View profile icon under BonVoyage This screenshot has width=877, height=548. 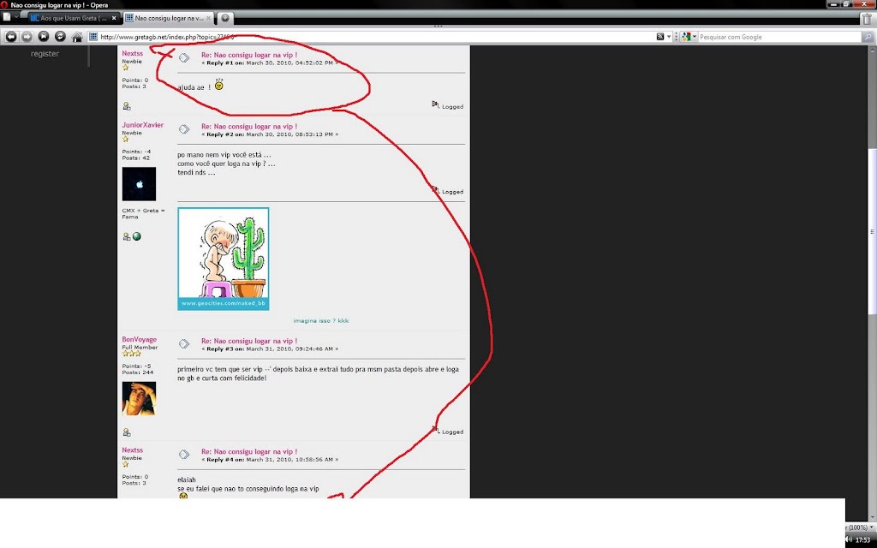(x=127, y=432)
